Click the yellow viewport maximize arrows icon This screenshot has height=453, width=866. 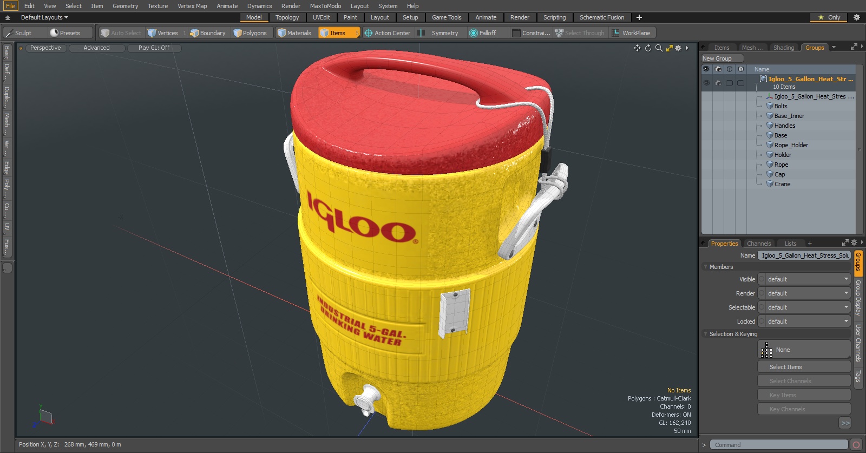pyautogui.click(x=670, y=48)
